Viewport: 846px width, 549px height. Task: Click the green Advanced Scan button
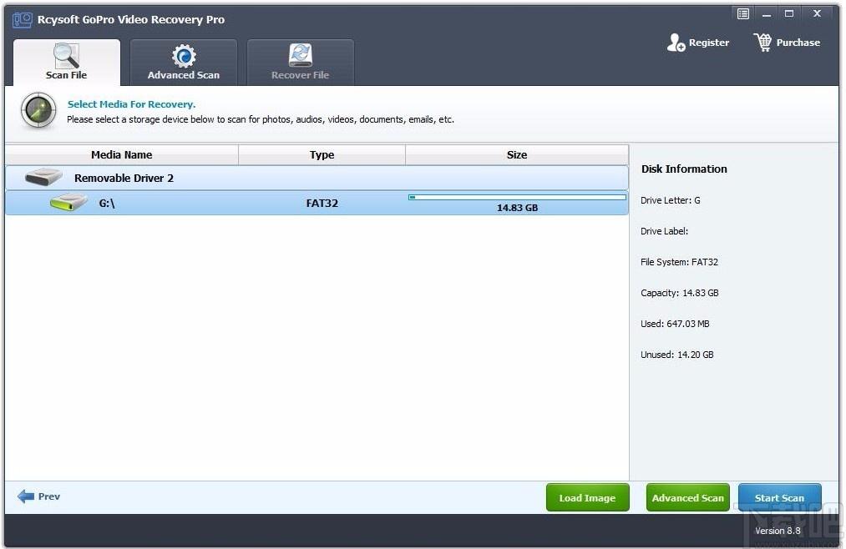pos(688,498)
